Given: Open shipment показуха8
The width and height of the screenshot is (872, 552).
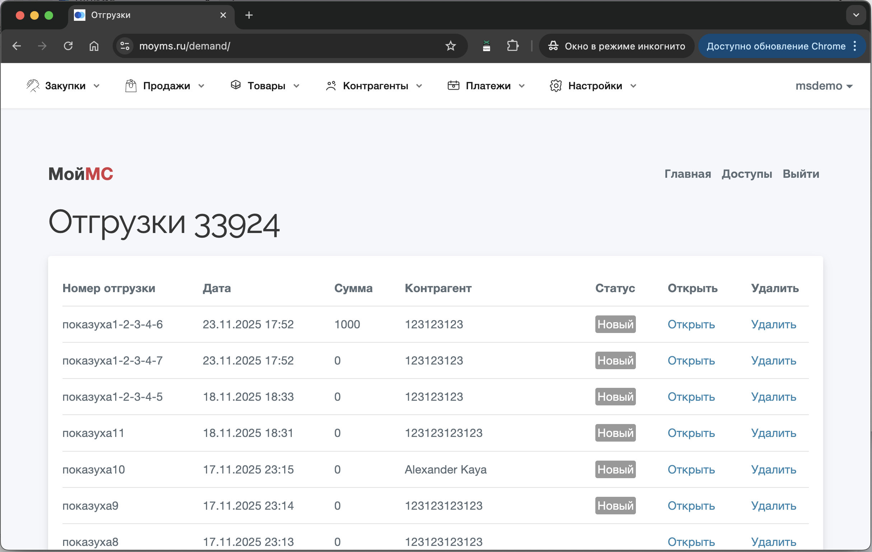Looking at the screenshot, I should 691,542.
